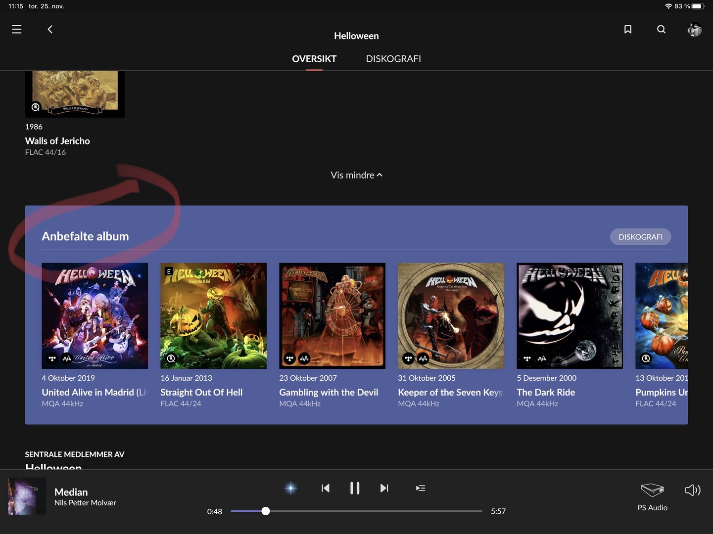
Task: Click the battery indicator in status bar
Action: click(x=698, y=6)
